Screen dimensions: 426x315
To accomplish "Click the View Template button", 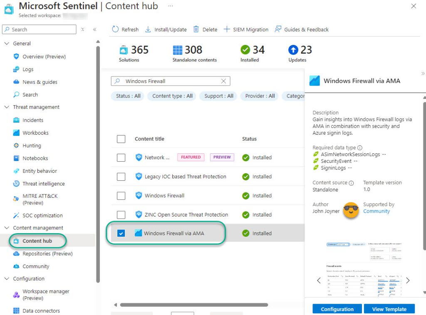I will (x=389, y=309).
